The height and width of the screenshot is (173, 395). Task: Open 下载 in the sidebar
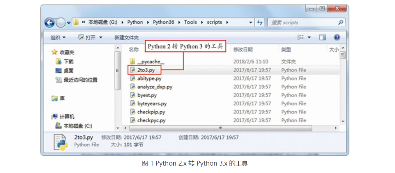pyautogui.click(x=69, y=61)
